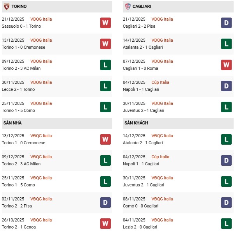Select the SÂN NHÀ section header
This screenshot has width=234, height=232.
12,123
